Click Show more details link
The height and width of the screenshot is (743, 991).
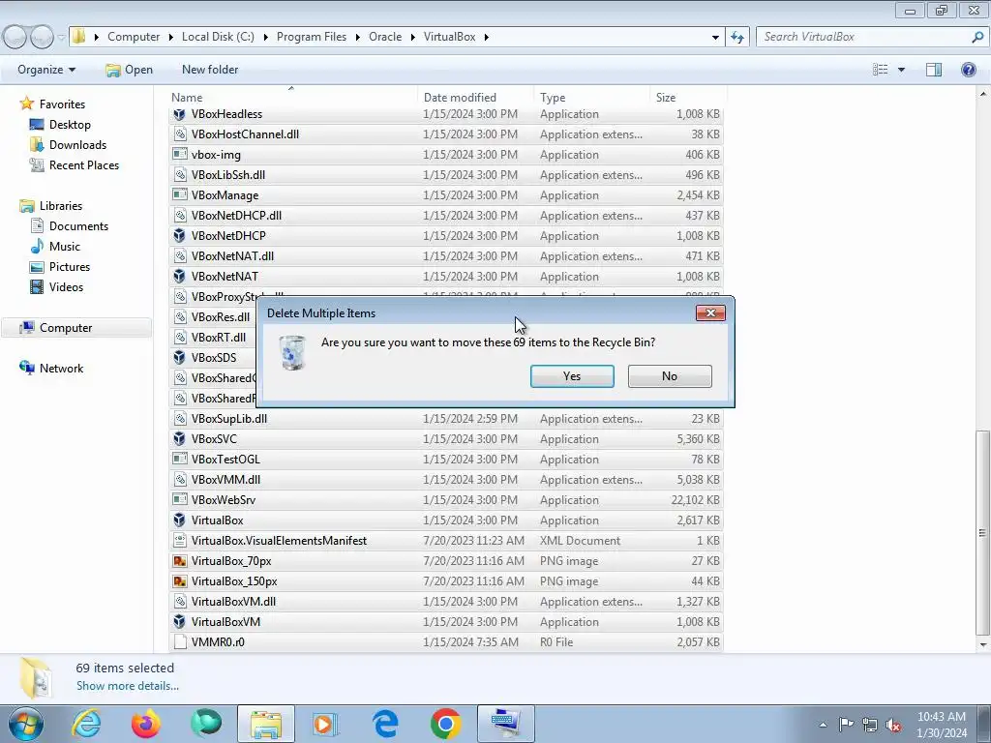pyautogui.click(x=128, y=686)
